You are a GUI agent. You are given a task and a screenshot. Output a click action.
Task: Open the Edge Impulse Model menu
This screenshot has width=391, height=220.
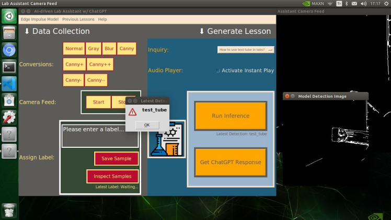point(40,19)
